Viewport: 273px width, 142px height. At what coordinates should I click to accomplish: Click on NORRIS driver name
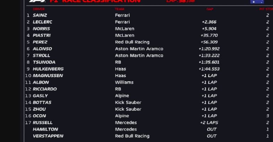[x=41, y=29]
